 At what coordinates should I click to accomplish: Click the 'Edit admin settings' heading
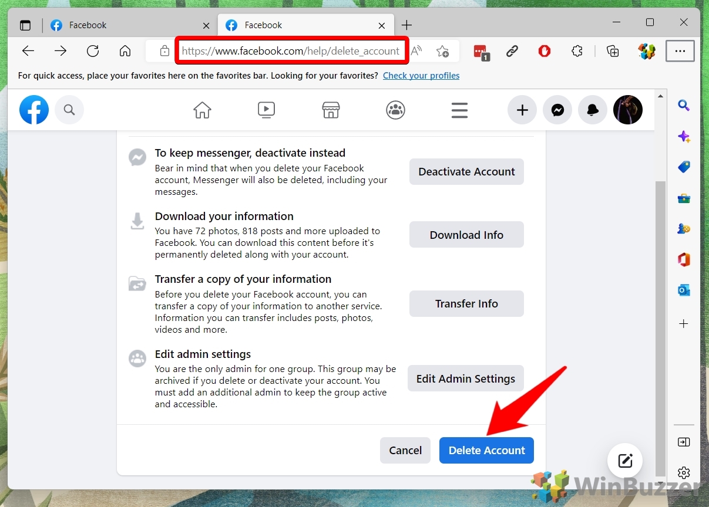point(203,354)
